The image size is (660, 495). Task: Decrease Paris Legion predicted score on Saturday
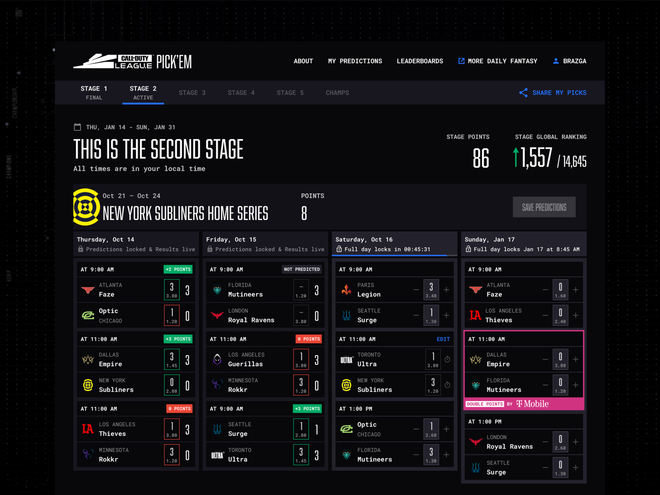pos(416,290)
